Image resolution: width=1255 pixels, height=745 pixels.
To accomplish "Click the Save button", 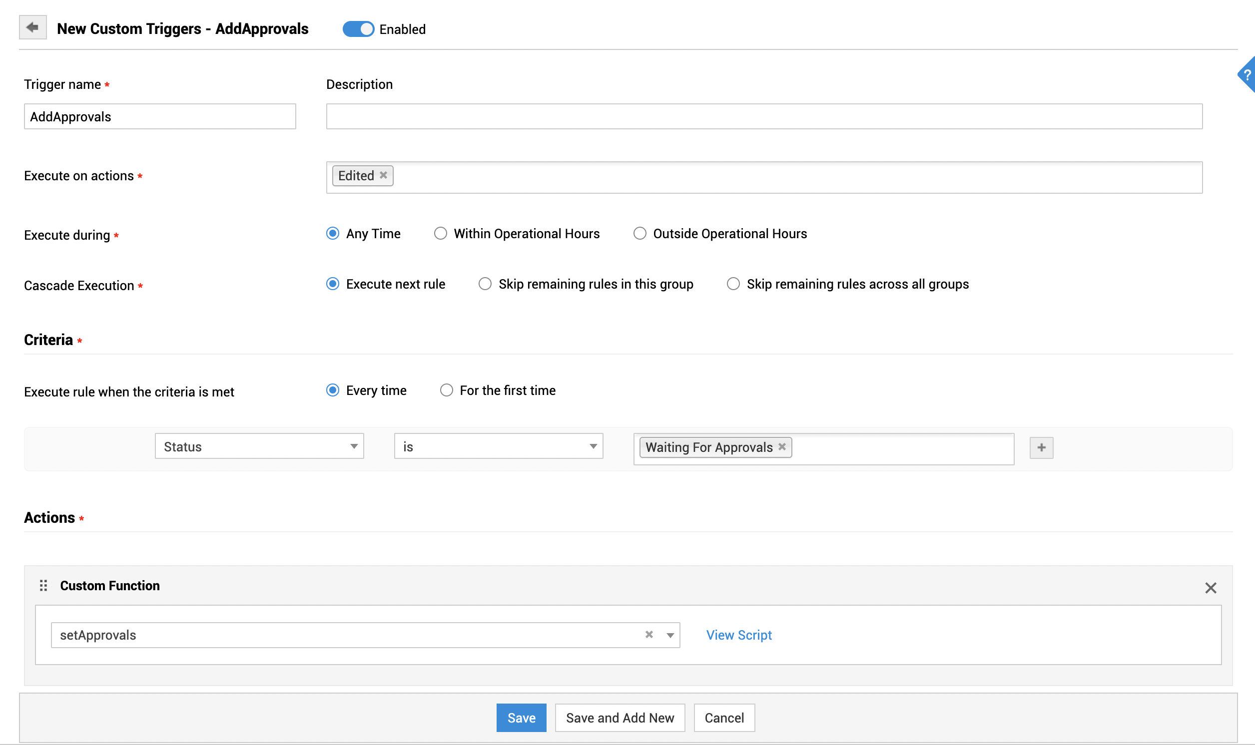I will (x=521, y=718).
